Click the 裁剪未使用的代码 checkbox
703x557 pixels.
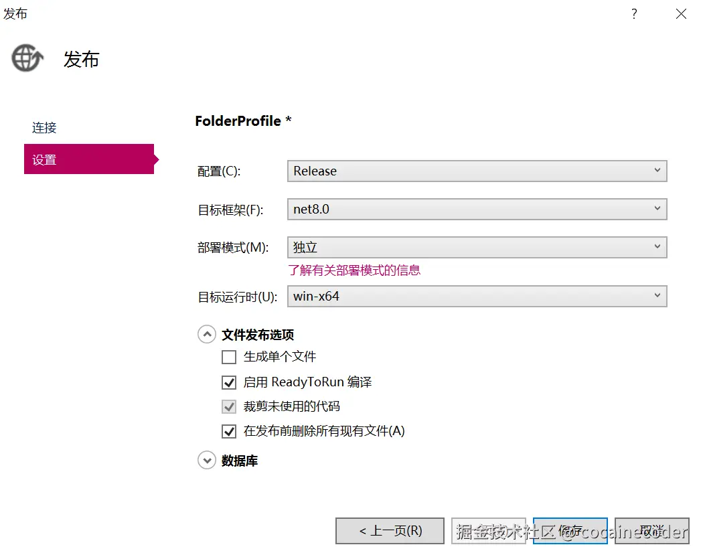coord(230,406)
